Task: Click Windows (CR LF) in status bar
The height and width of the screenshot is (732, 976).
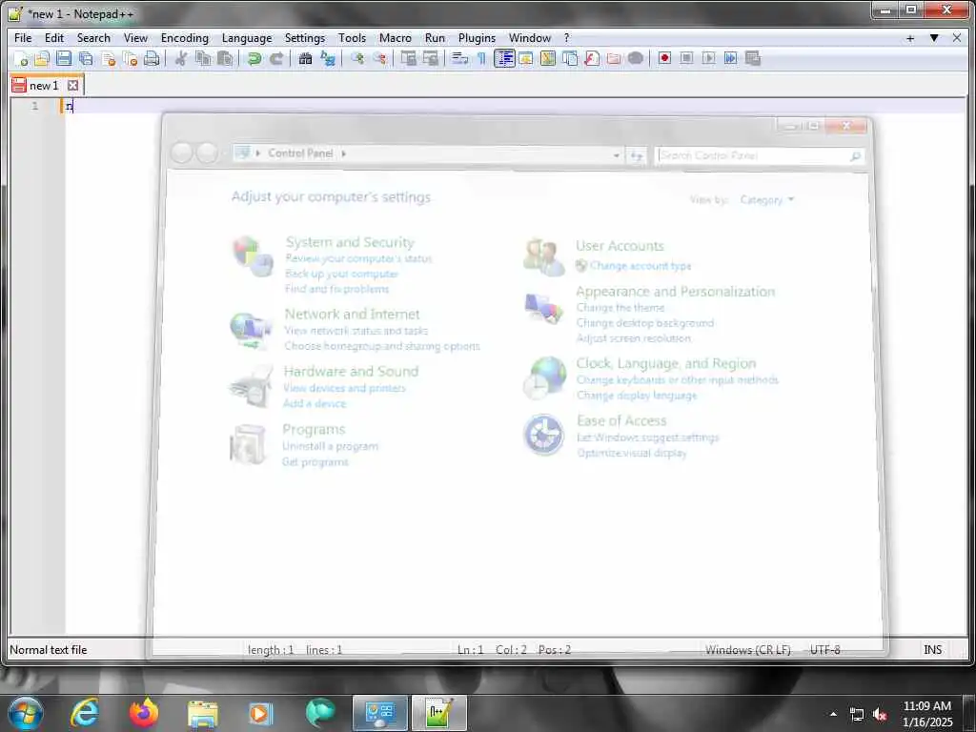Action: click(747, 650)
